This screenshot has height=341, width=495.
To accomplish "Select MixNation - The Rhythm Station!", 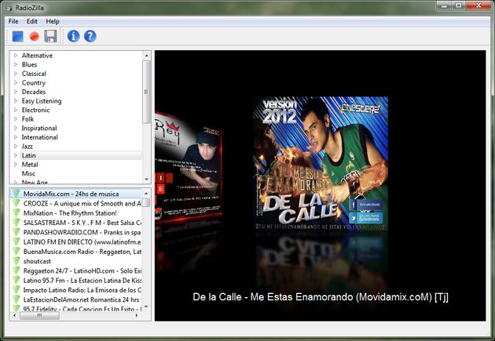I will [70, 213].
